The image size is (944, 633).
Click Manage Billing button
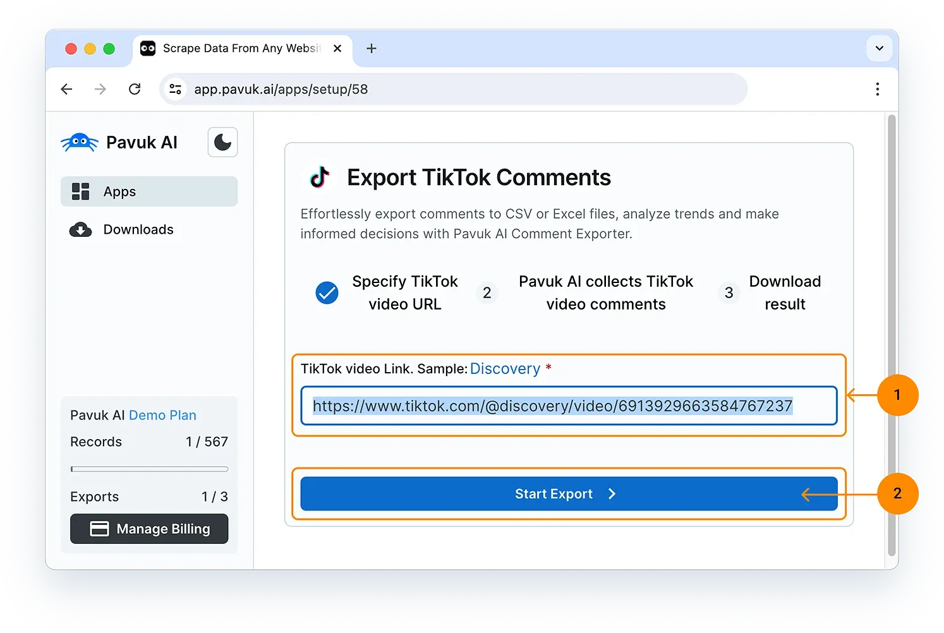pos(149,529)
